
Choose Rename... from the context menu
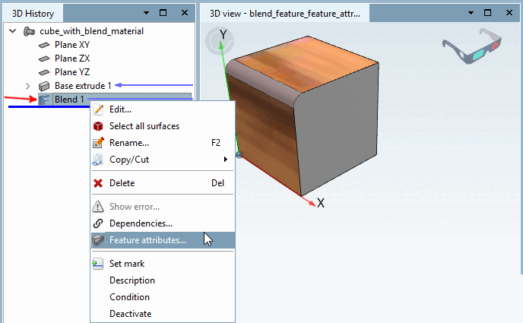pos(163,143)
